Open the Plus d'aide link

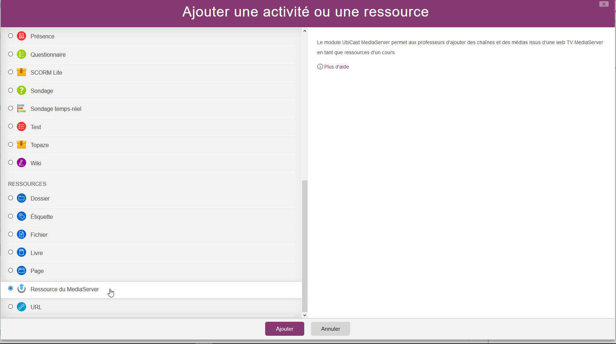[336, 67]
